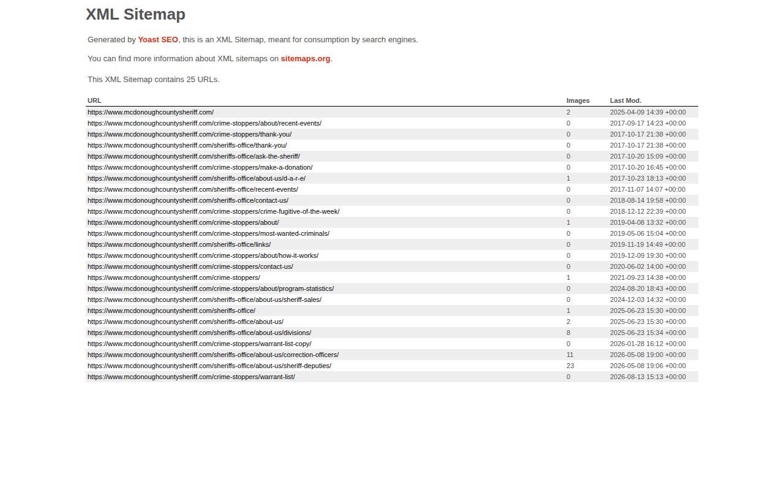Open the make-a-donation page URL
The width and height of the screenshot is (784, 490).
[200, 167]
